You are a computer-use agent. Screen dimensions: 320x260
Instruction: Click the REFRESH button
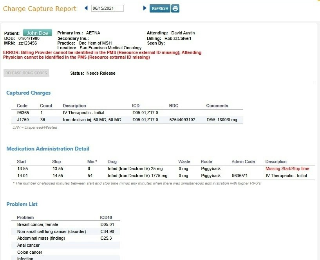click(x=160, y=8)
